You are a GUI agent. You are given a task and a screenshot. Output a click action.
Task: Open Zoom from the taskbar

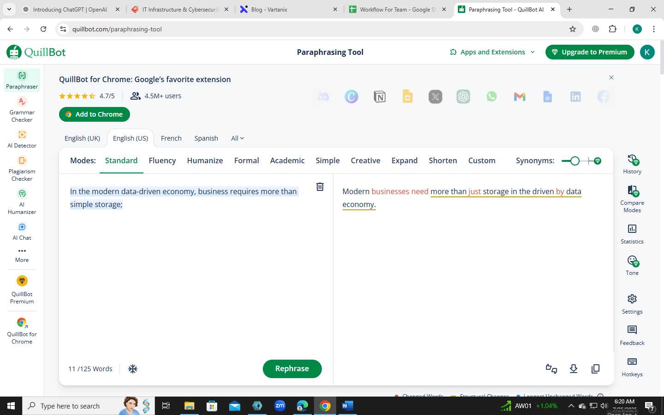(280, 406)
